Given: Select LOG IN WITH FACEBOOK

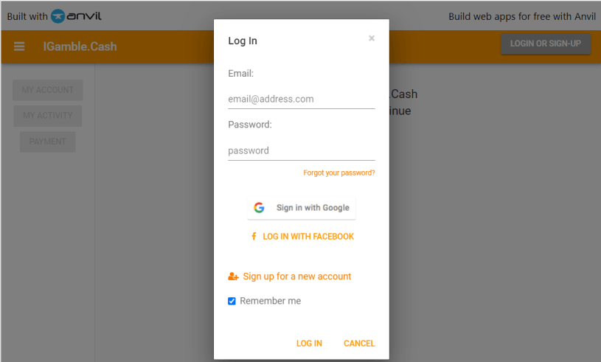Looking at the screenshot, I should click(x=302, y=237).
